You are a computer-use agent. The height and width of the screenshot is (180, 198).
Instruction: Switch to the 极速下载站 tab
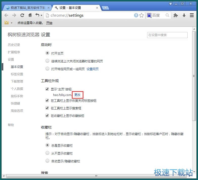28,8
